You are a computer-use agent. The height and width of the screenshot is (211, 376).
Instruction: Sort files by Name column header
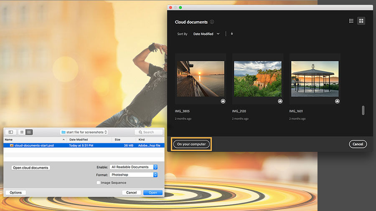point(35,139)
